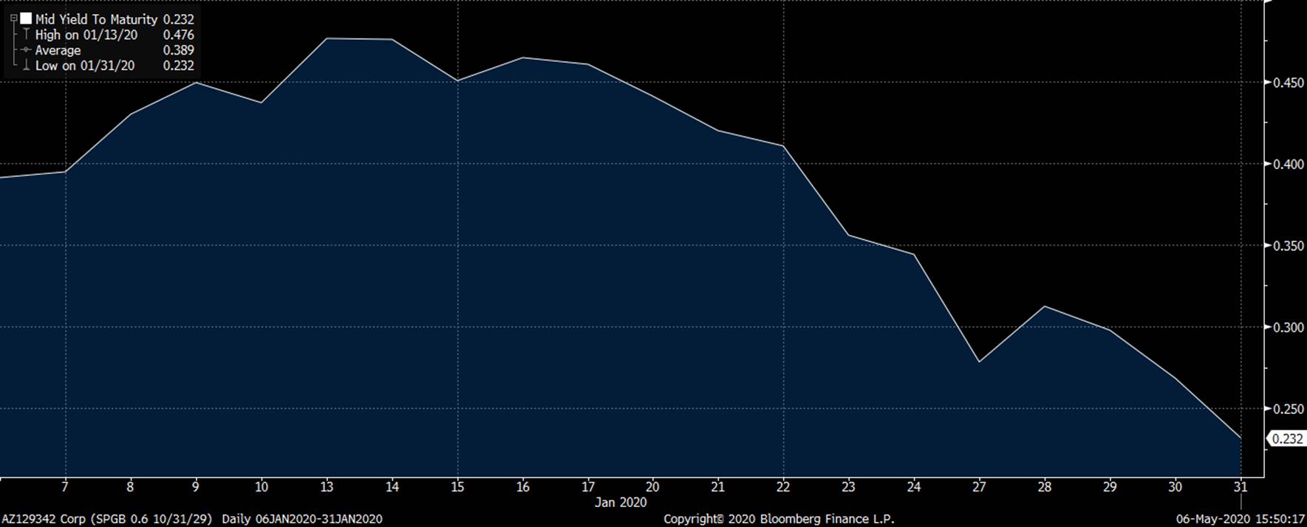Click the Average marker icon in the legend
The image size is (1307, 527).
26,50
